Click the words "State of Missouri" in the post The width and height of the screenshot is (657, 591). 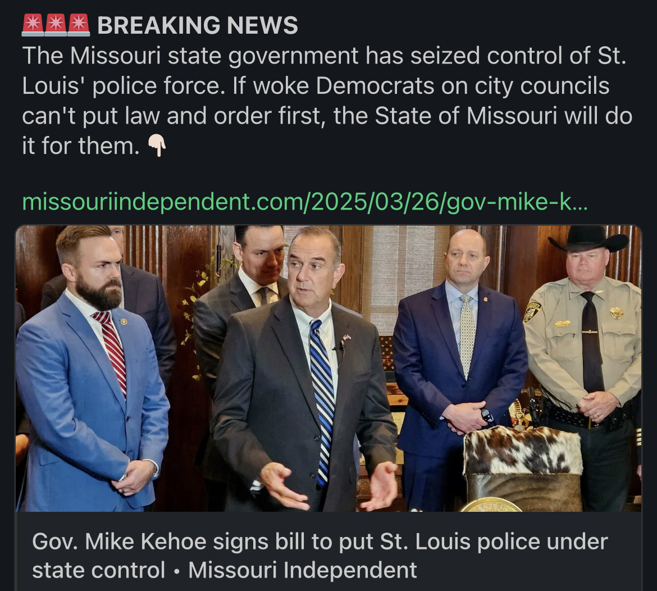pyautogui.click(x=466, y=116)
